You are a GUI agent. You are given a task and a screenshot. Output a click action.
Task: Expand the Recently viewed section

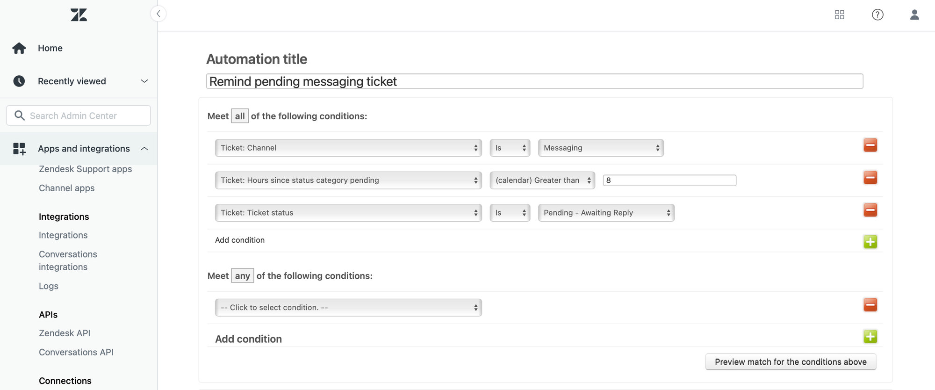[x=144, y=81]
